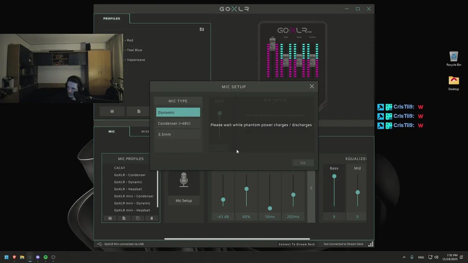Select GoXLR - Dynamic mic profile
This screenshot has height=263, width=468.
(x=128, y=182)
